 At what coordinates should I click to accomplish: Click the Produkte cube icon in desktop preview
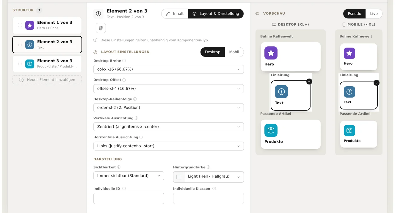point(271,130)
